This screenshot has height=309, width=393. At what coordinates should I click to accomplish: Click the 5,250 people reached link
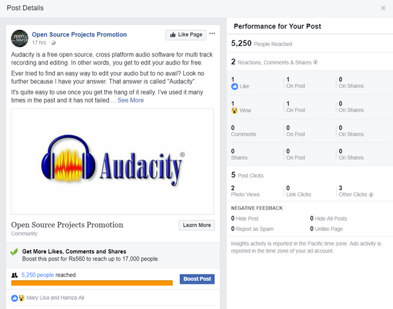pos(37,276)
